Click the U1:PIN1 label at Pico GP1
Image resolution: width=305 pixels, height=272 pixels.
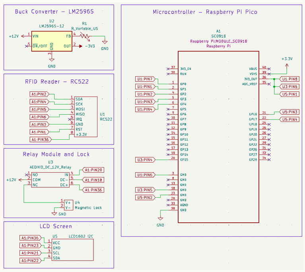click(x=145, y=87)
